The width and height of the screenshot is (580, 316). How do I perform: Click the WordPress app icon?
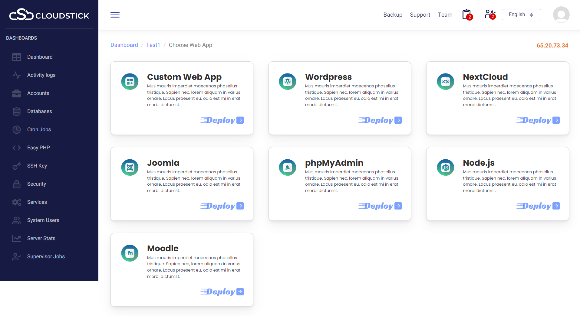coord(288,82)
